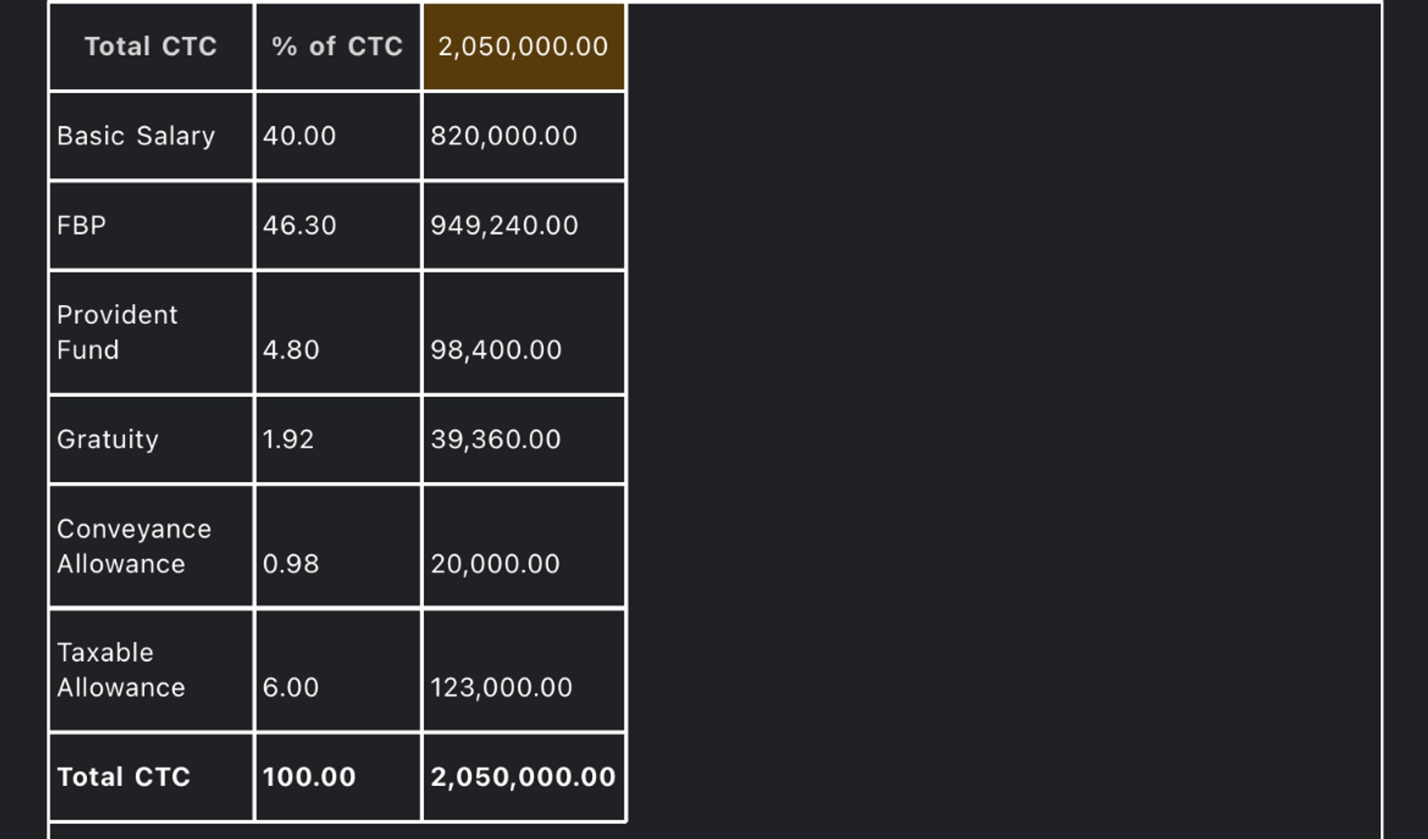Image resolution: width=1428 pixels, height=839 pixels.
Task: Click the 123,000.00 amount cell
Action: point(524,670)
